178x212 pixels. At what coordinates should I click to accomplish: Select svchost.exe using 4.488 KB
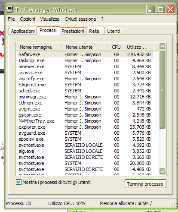tap(86, 169)
